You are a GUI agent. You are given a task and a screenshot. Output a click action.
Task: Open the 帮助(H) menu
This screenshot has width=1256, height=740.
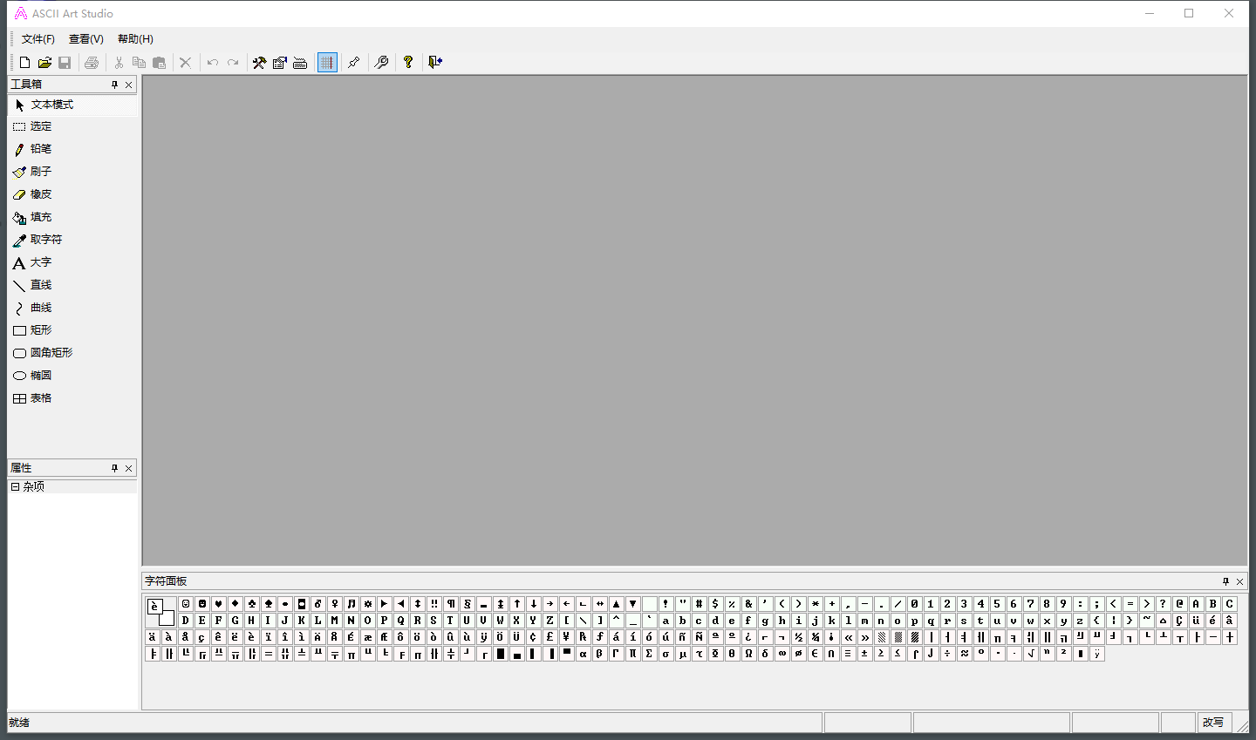point(135,39)
